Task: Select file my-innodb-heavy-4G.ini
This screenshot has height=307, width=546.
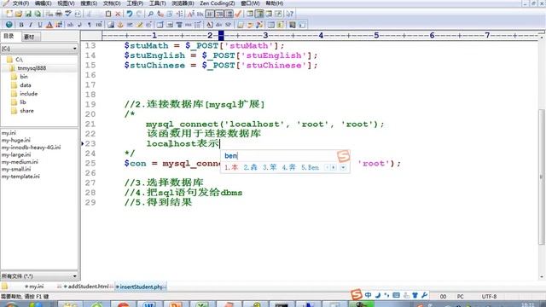Action: (31, 148)
